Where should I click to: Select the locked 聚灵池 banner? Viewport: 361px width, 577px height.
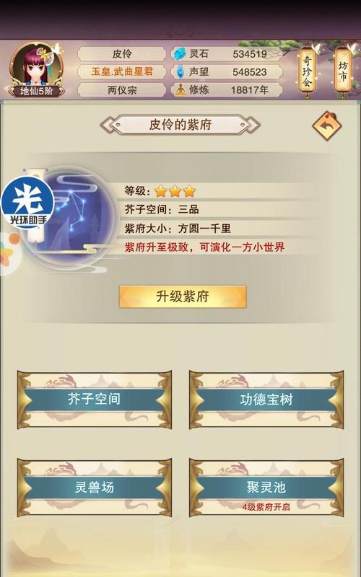[x=266, y=488]
